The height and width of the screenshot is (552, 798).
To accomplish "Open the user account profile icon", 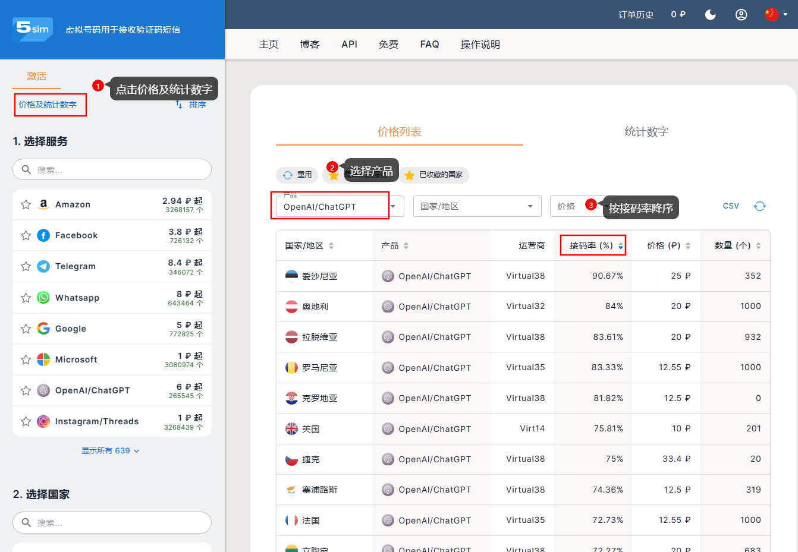I will pyautogui.click(x=741, y=15).
